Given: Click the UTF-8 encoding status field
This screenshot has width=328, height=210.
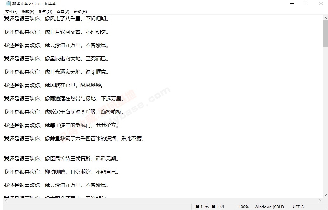Looking at the screenshot, I should point(298,207).
